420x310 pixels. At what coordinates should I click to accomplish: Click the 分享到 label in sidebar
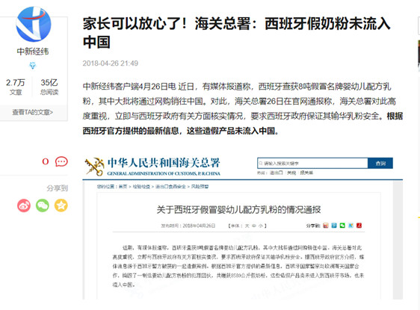pyautogui.click(x=57, y=188)
